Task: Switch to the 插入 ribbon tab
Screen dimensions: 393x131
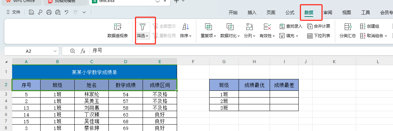Action: click(x=252, y=12)
